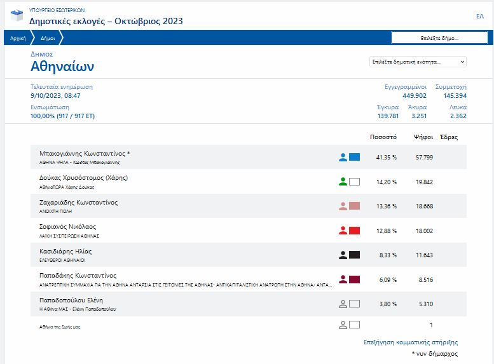This screenshot has height=364, width=494.
Task: Open Επεξήγηση κομματικής στήριξης link
Action: (x=411, y=342)
